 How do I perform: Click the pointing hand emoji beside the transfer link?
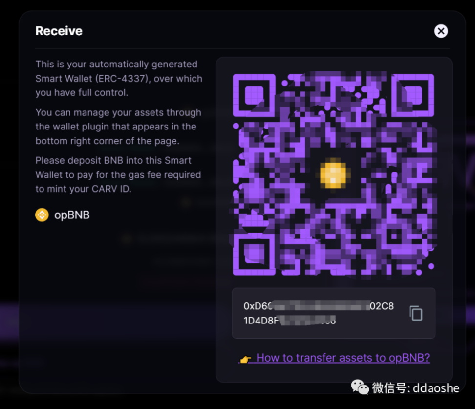245,359
